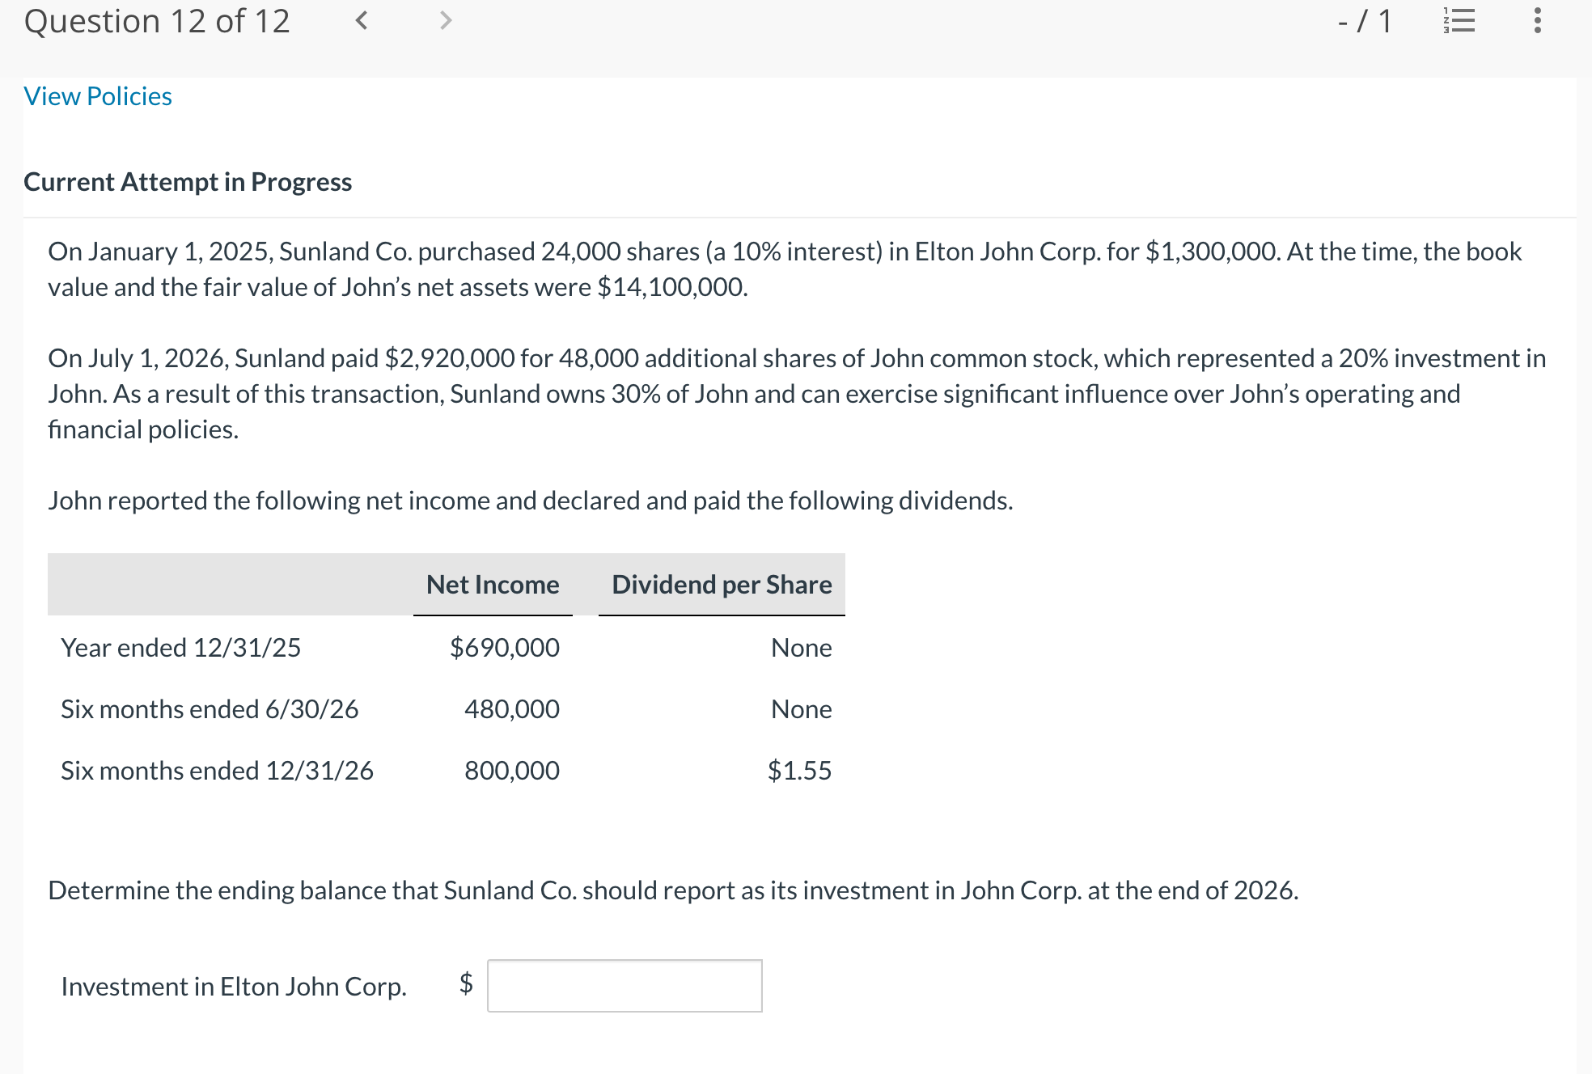Click the Six months ended 6/30/26 label
This screenshot has height=1074, width=1592.
tap(210, 708)
